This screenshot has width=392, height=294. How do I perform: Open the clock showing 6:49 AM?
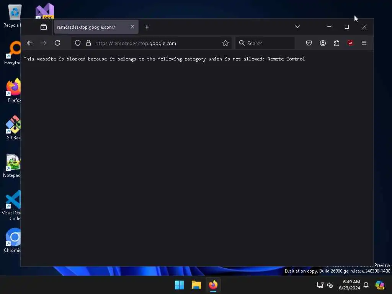pyautogui.click(x=350, y=285)
